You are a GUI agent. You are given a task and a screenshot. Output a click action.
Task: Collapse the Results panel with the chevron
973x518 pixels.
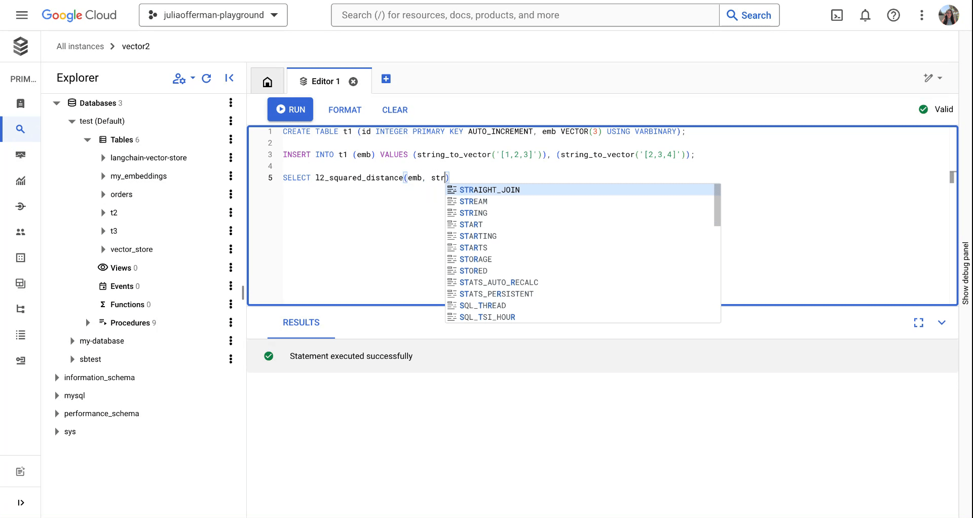pyautogui.click(x=942, y=322)
